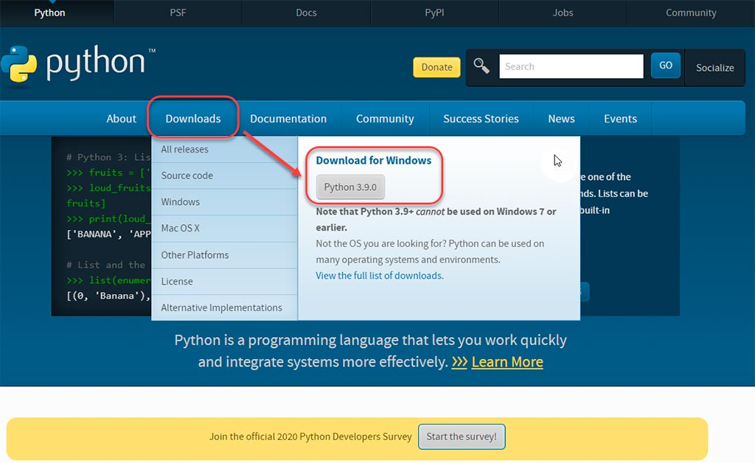Open the Documentation navigation menu
This screenshot has height=463, width=755.
[x=288, y=119]
